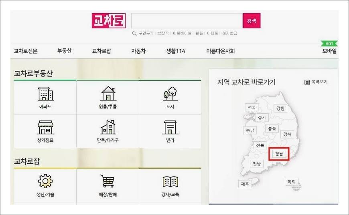Open the 단독/다가구 house icon
349x215 pixels.
108,127
